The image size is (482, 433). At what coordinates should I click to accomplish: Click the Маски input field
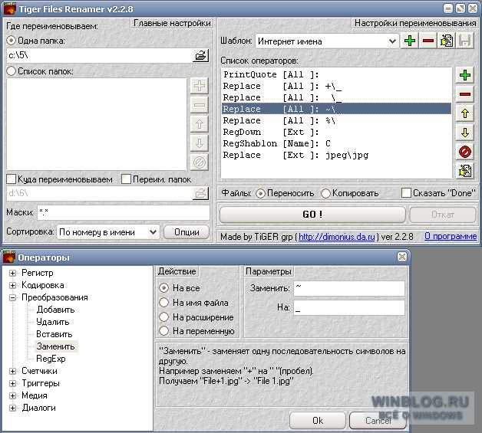124,212
